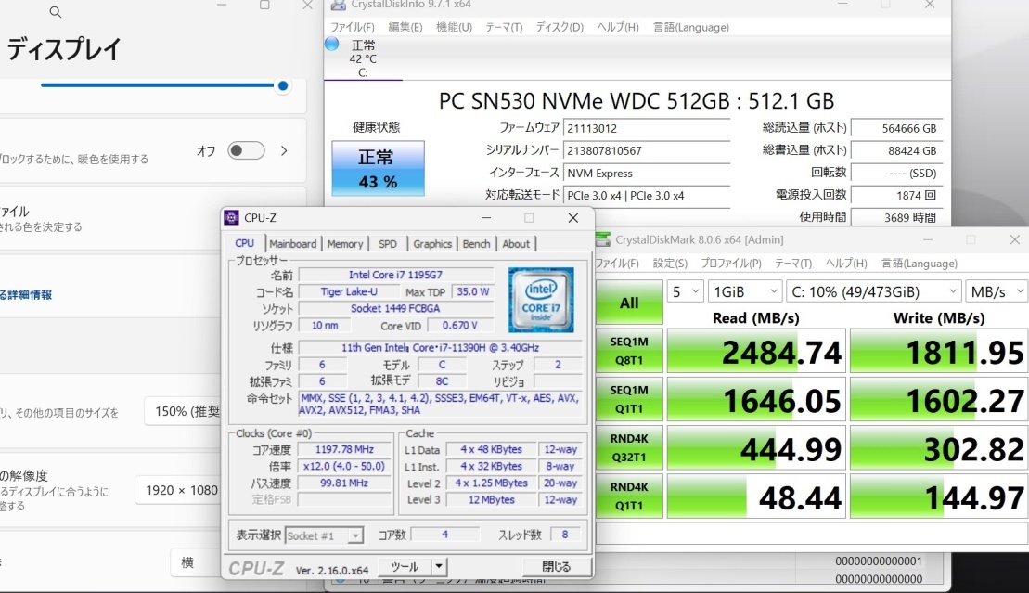Switch to the SPD tab in CPU-Z
Viewport: 1029px width, 593px height.
pos(388,243)
